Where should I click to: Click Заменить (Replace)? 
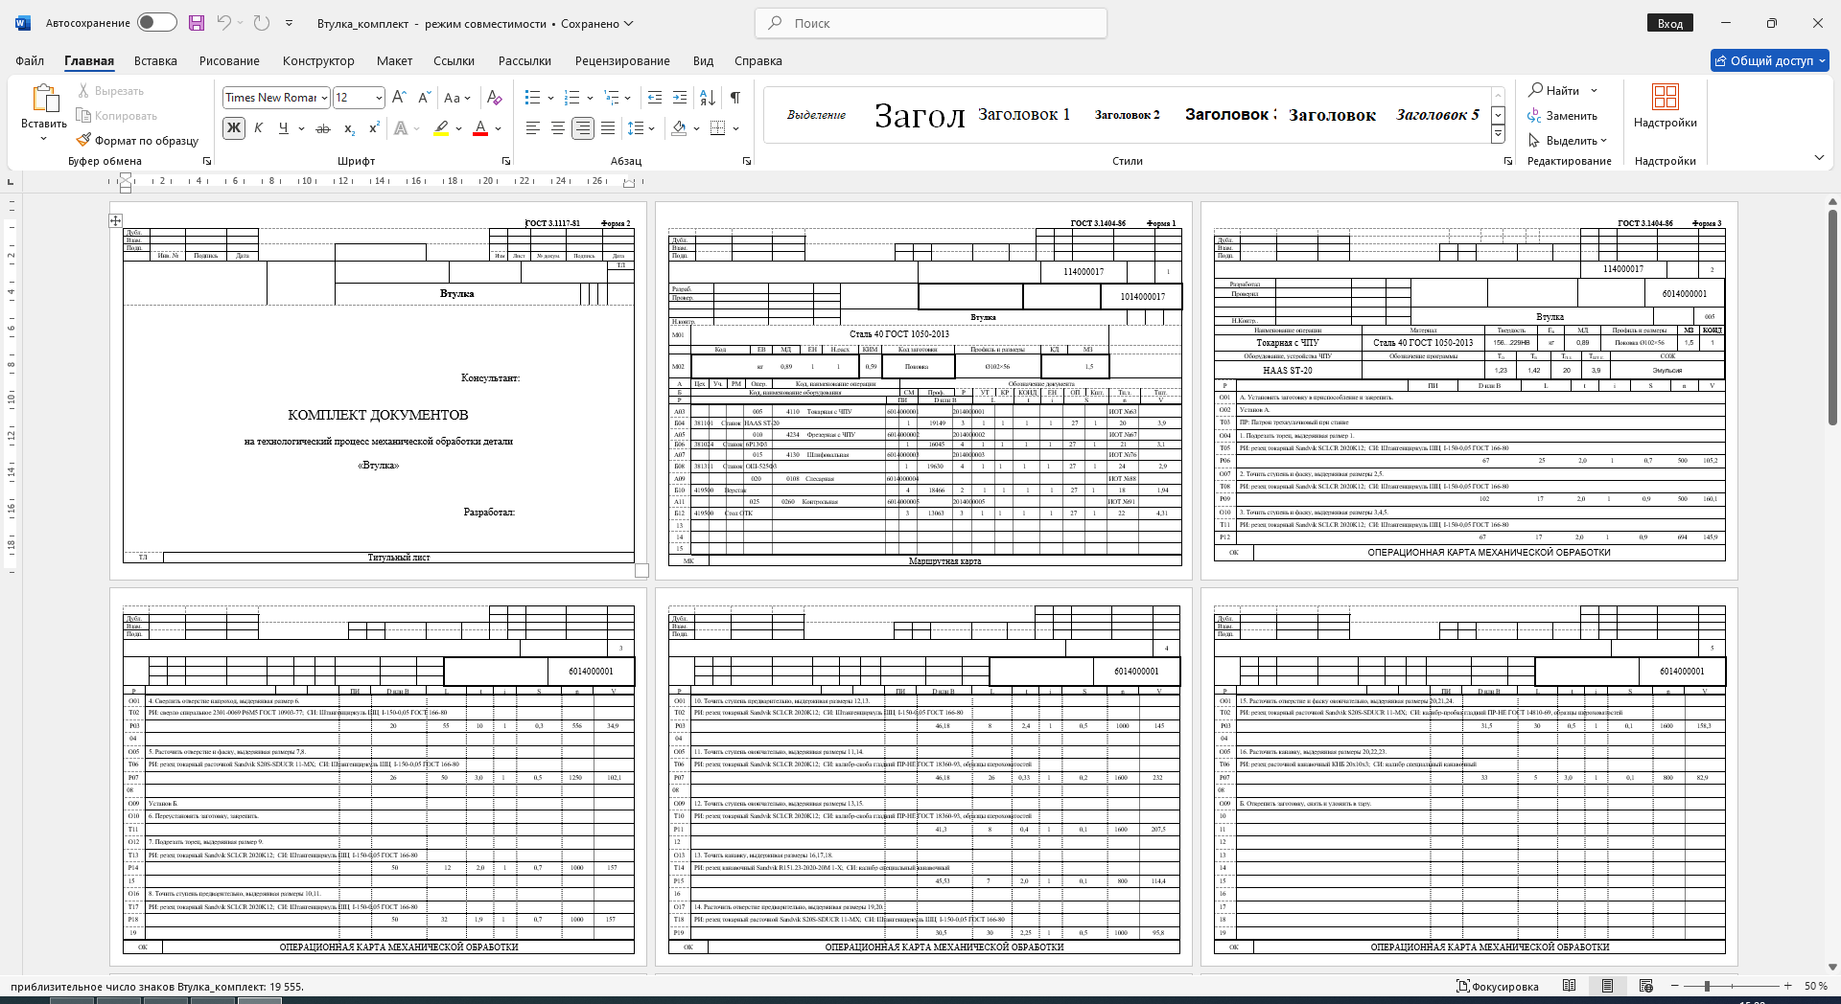(x=1563, y=115)
